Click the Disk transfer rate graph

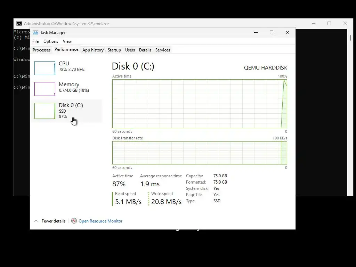(200, 153)
